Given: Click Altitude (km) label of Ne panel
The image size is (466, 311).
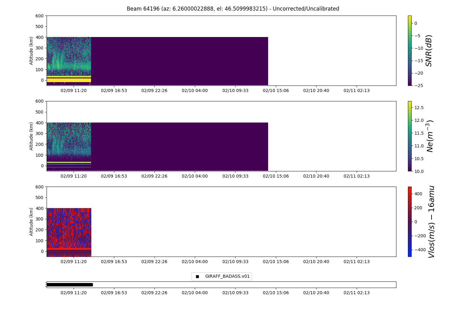Looking at the screenshot, I should pyautogui.click(x=31, y=136).
